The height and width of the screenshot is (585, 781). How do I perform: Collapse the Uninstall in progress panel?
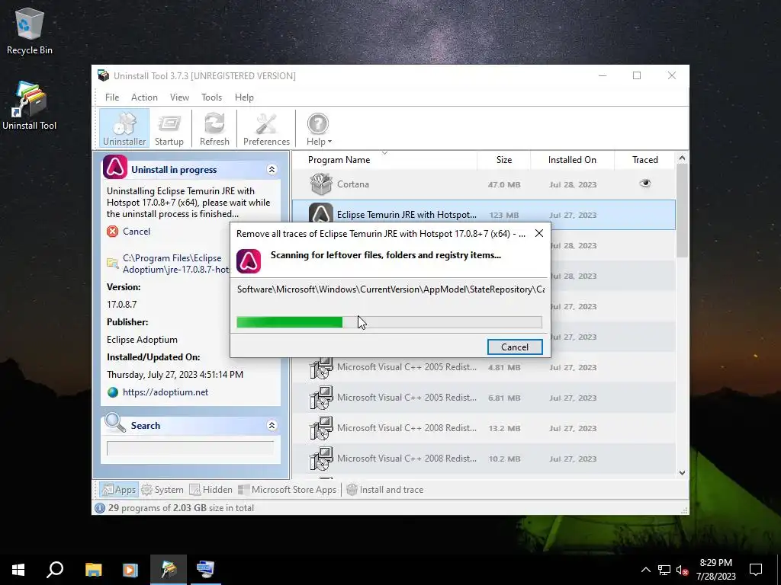272,170
